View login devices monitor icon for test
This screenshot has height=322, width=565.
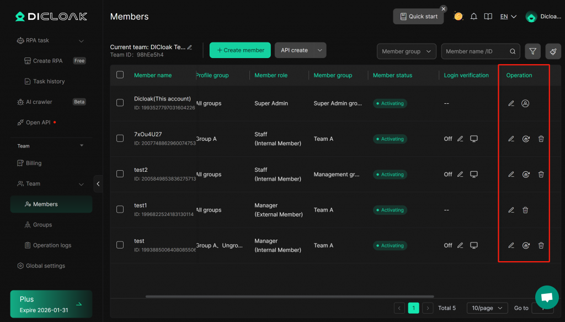tap(473, 245)
